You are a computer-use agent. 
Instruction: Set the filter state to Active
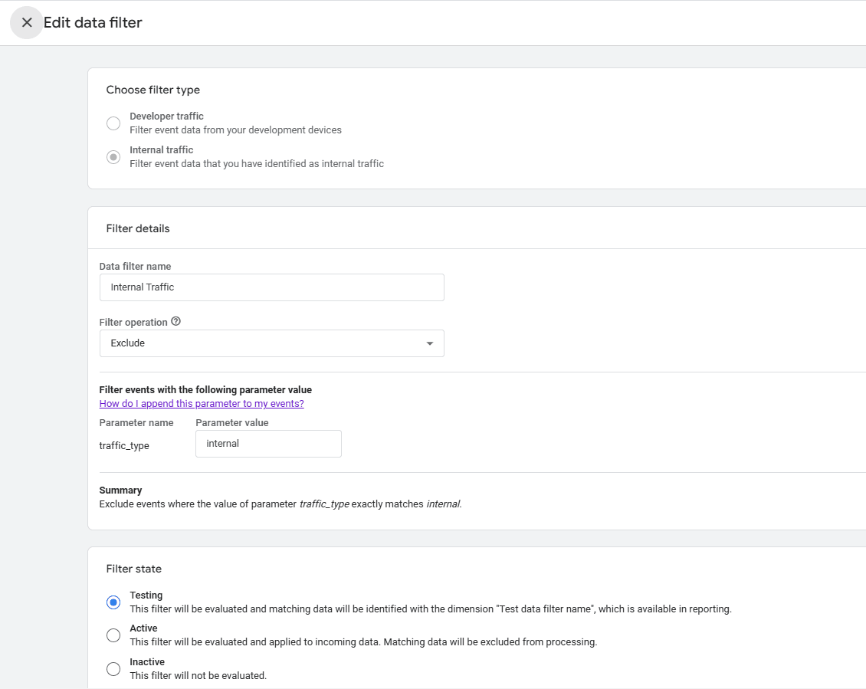point(113,635)
